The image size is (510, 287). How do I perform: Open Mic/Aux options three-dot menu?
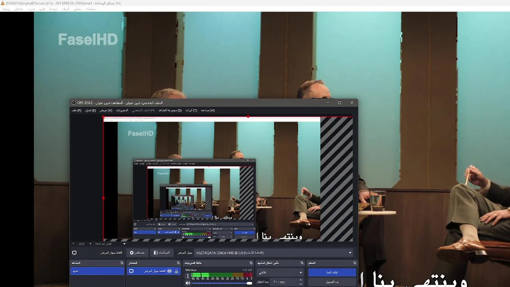point(188,276)
